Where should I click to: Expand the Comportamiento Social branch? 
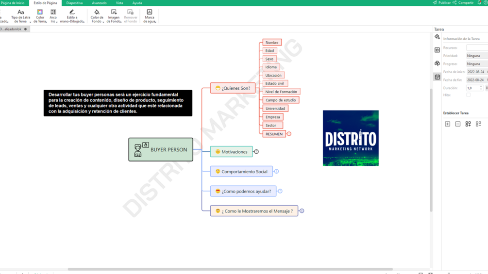(276, 172)
